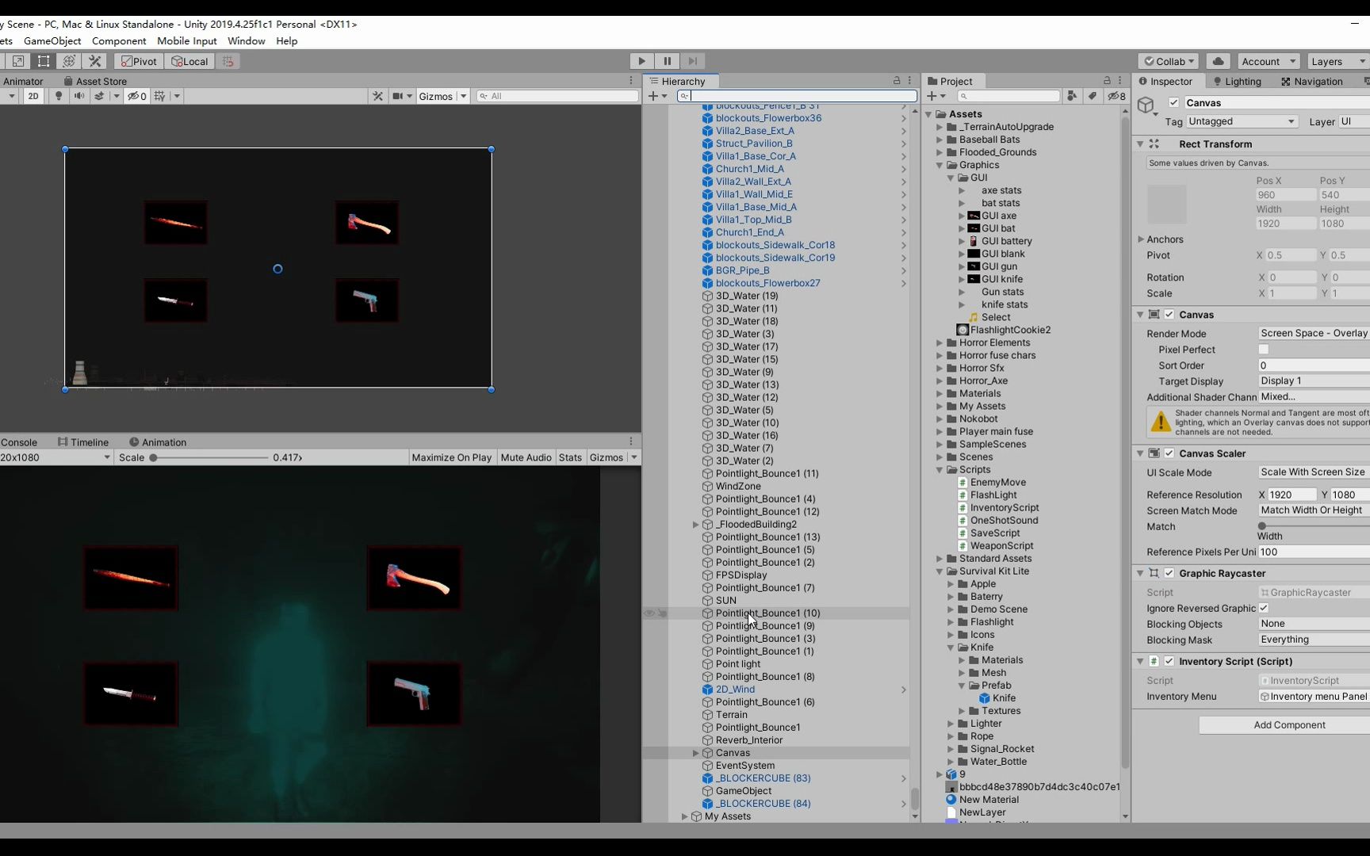1370x856 pixels.
Task: Open the Tag dropdown set to Untagged
Action: (1241, 121)
